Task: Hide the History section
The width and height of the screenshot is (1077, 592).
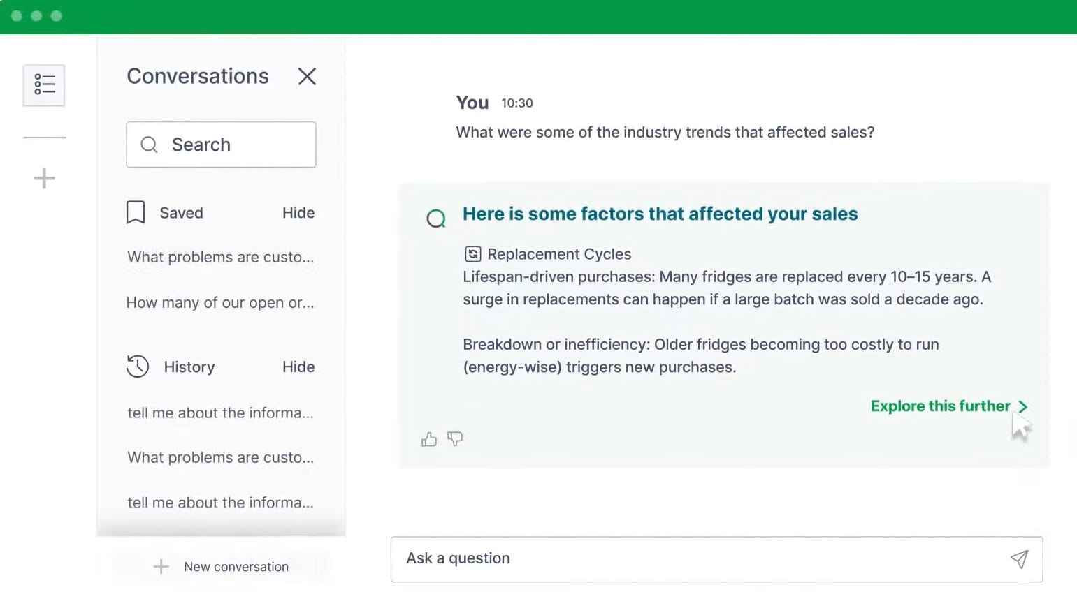Action: point(298,366)
